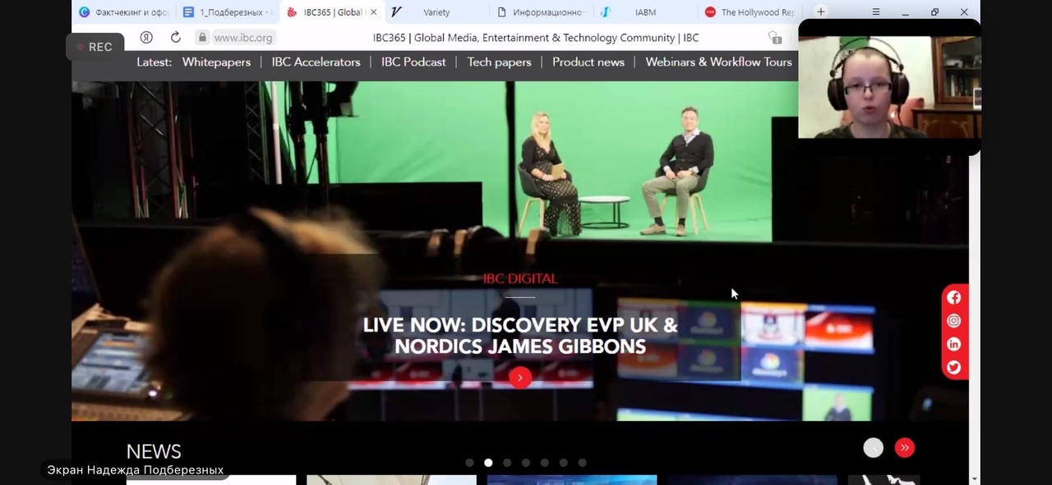Click the www.ibc.org address field
The height and width of the screenshot is (485, 1052).
243,38
